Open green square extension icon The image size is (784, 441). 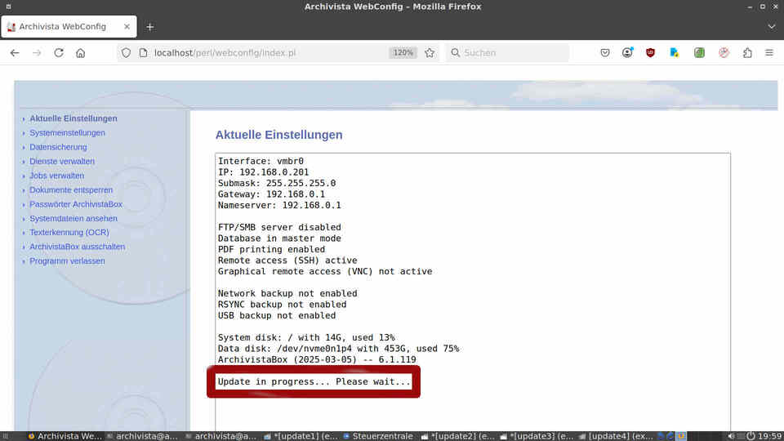click(699, 52)
